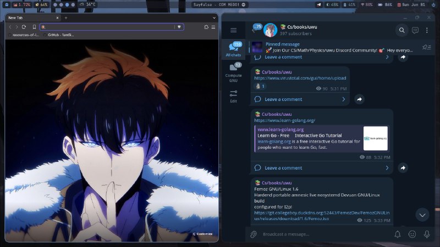Viewport: 440px width, 247px height.
Task: Click the www.learn-golang.org preview title
Action: tap(280, 130)
